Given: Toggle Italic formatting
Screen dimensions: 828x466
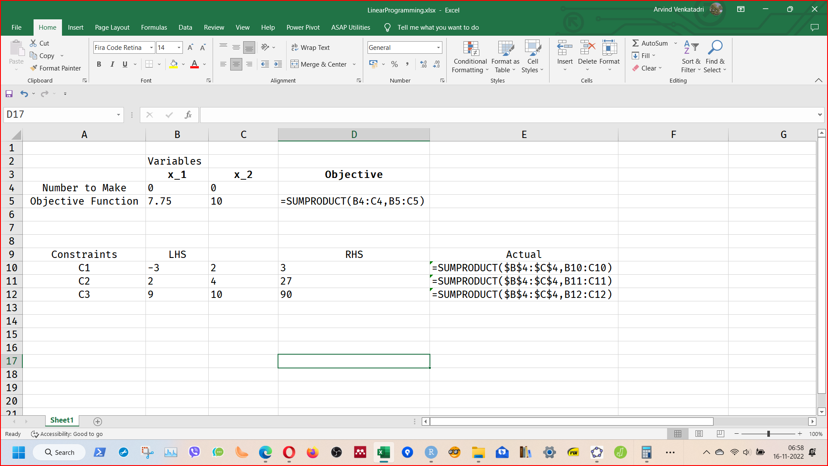Looking at the screenshot, I should pyautogui.click(x=112, y=64).
